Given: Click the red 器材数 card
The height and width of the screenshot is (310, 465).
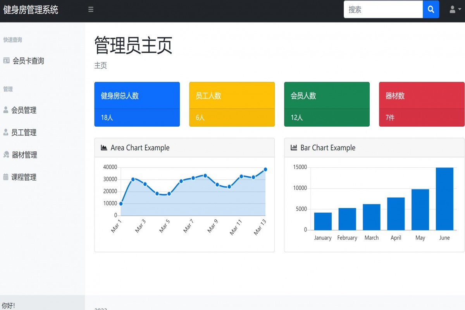Looking at the screenshot, I should pos(422,104).
